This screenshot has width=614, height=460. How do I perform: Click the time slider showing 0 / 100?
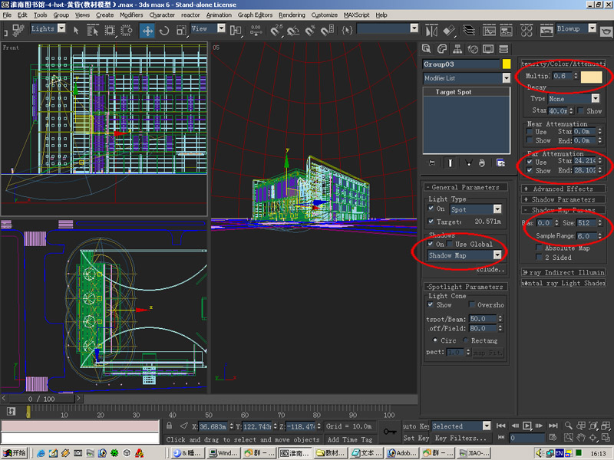(41, 399)
